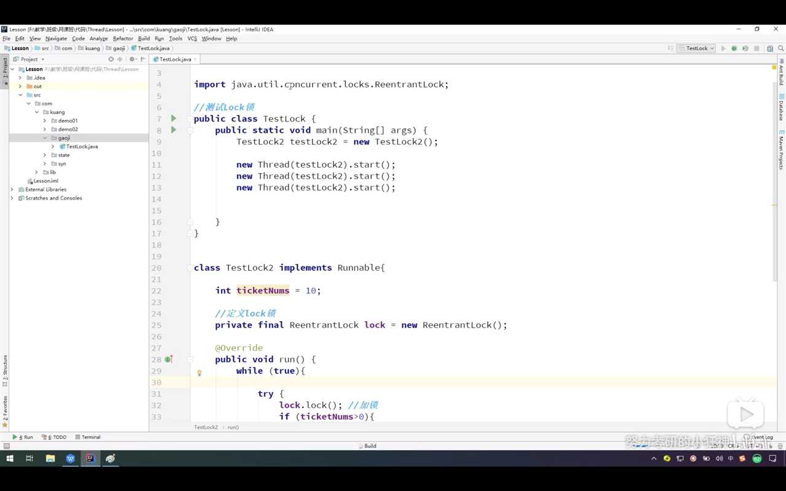Click the volume icon in system tray

click(x=719, y=458)
